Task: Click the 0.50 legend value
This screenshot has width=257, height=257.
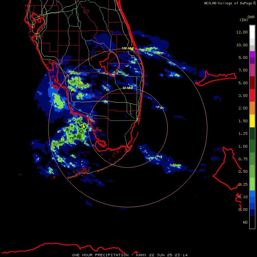Action: (243, 172)
